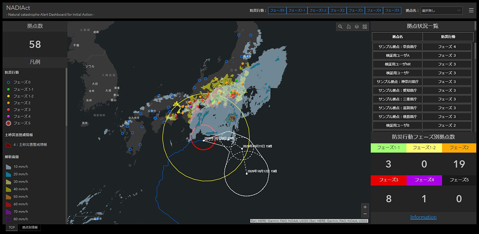
Task: Switch to the 拠点別情報 tab
Action: pos(30,228)
